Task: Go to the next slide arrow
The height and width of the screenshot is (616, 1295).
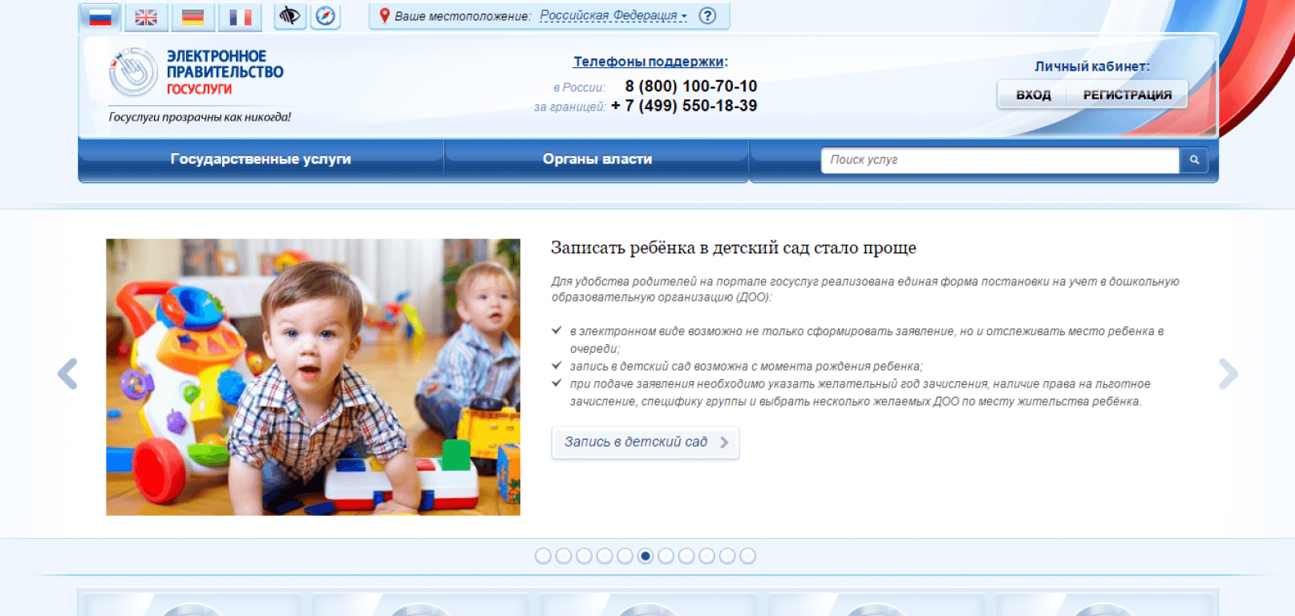Action: [1228, 374]
